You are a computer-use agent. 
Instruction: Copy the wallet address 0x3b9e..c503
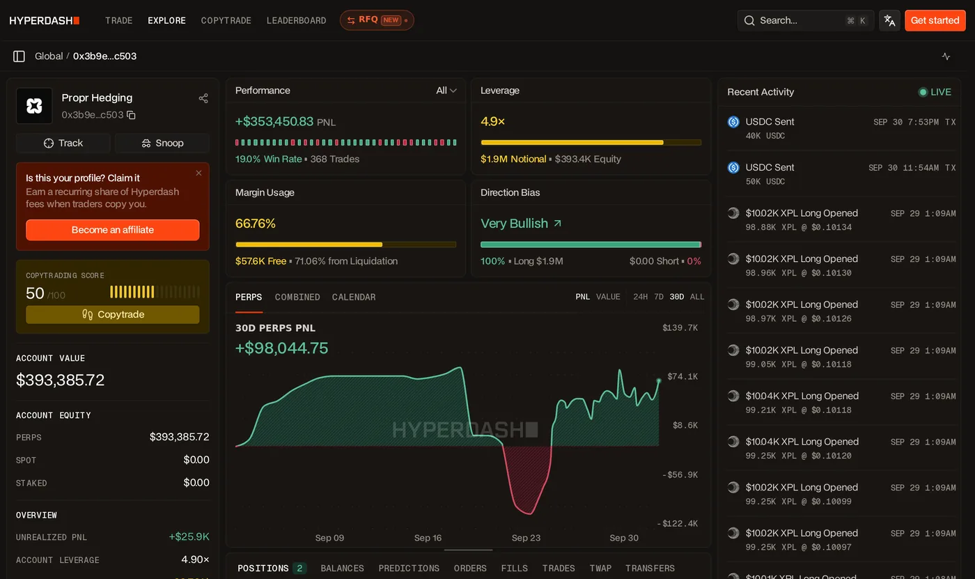point(131,115)
